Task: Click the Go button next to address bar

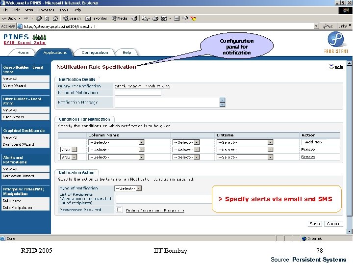Action: (328, 26)
